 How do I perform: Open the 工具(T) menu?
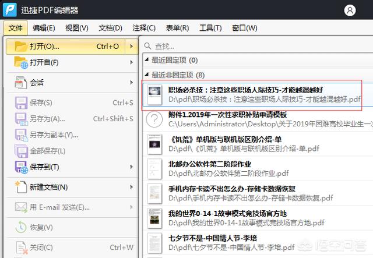pos(210,28)
